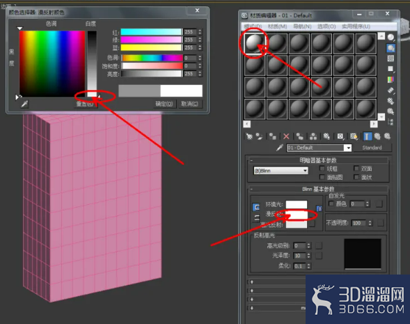Enable the 线框 wireframe checkbox
This screenshot has height=324, width=410.
click(x=322, y=169)
